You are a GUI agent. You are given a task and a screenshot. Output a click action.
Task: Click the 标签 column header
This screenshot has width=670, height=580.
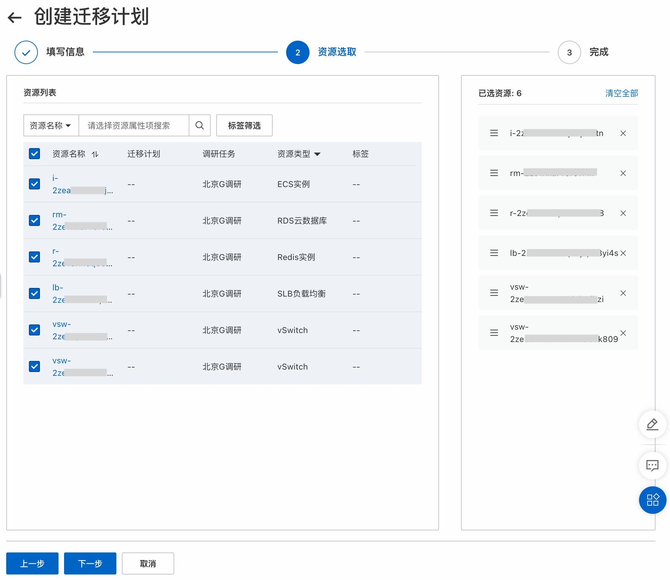pos(361,154)
